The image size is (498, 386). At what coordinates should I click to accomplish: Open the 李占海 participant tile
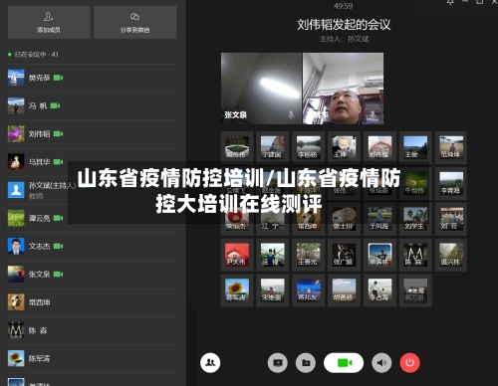click(x=379, y=290)
